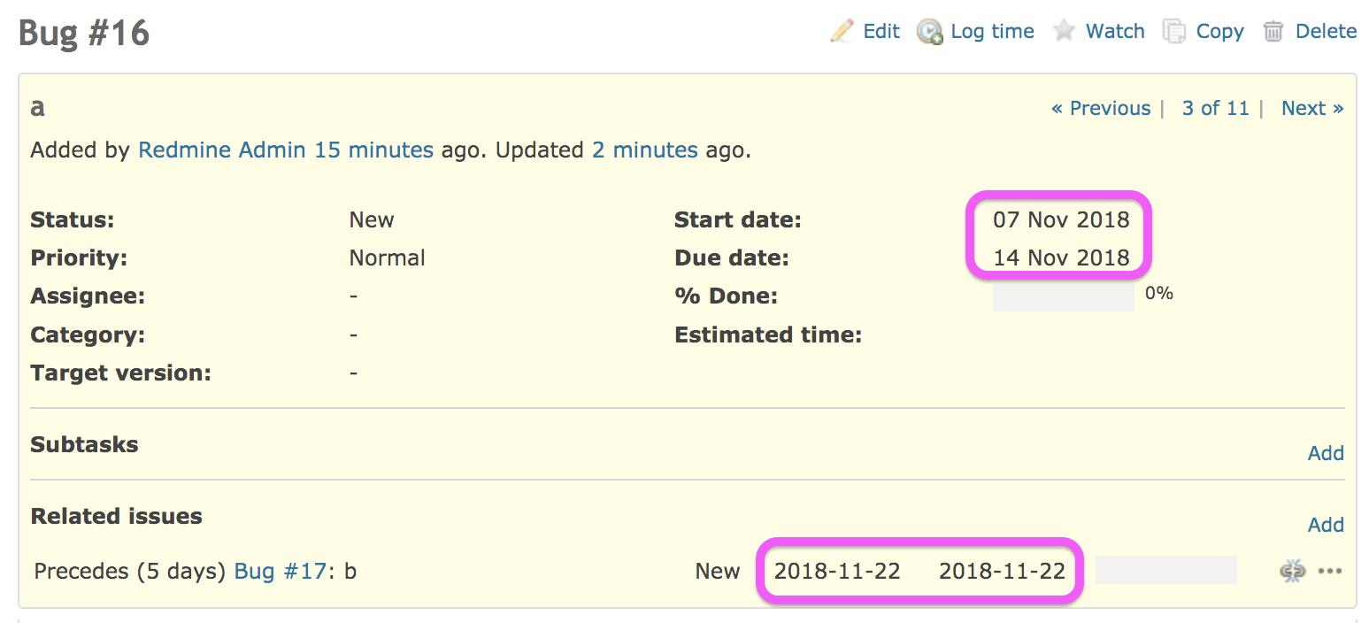Click the "15 minutes" added time link
This screenshot has height=623, width=1369.
point(374,150)
